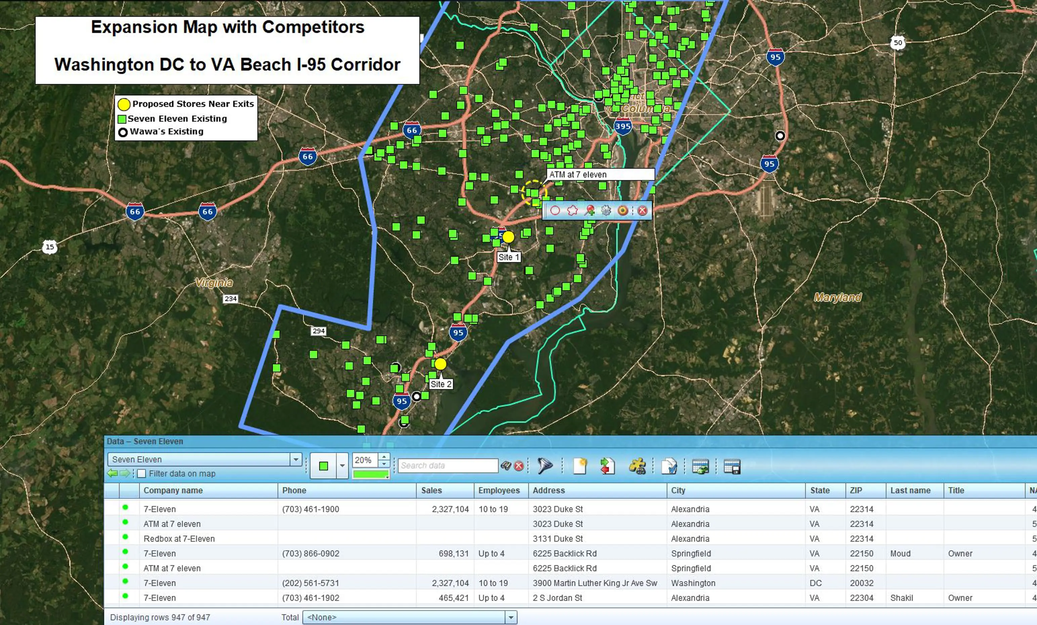
Task: Click the binoculars search icon
Action: pyautogui.click(x=506, y=465)
